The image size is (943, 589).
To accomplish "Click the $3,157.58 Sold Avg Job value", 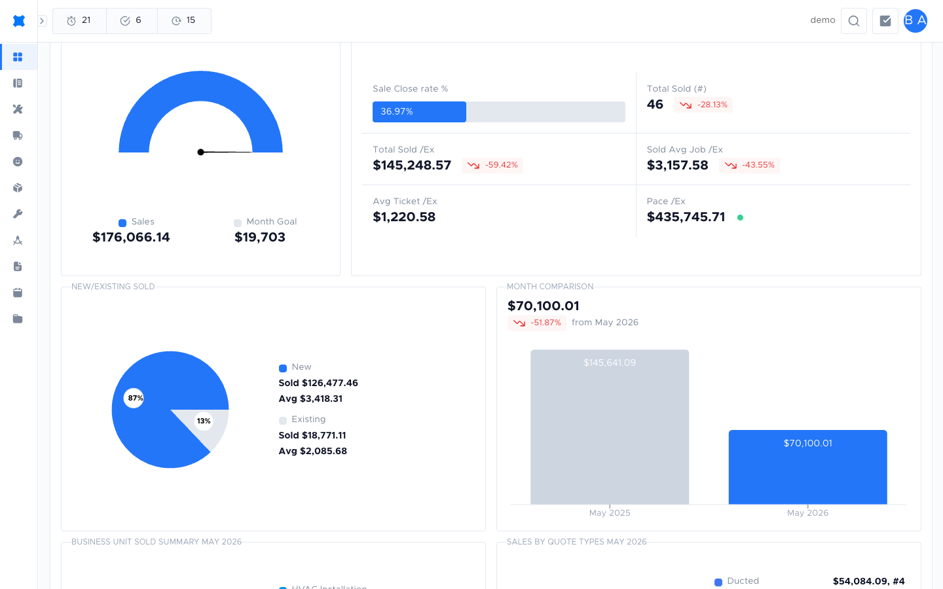I will pos(678,166).
